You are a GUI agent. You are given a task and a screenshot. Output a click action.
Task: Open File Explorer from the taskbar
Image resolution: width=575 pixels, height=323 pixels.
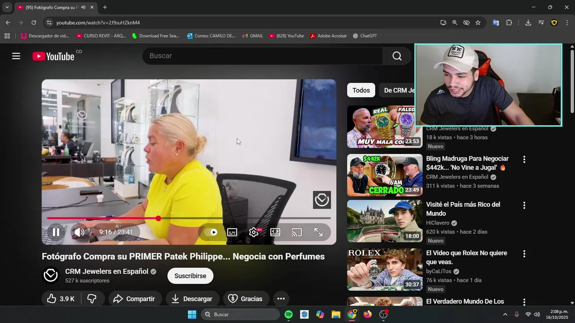(x=336, y=314)
